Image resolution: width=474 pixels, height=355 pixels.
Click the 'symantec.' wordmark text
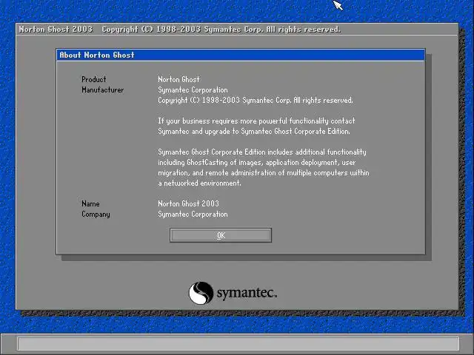click(247, 293)
